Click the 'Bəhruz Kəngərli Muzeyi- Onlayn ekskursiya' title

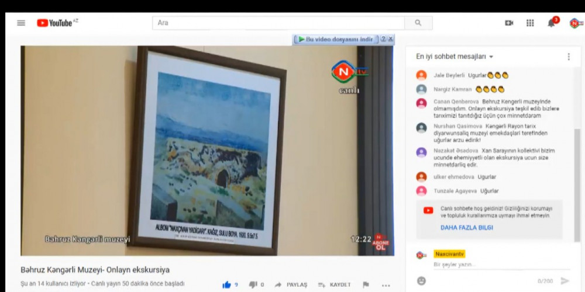pos(95,269)
